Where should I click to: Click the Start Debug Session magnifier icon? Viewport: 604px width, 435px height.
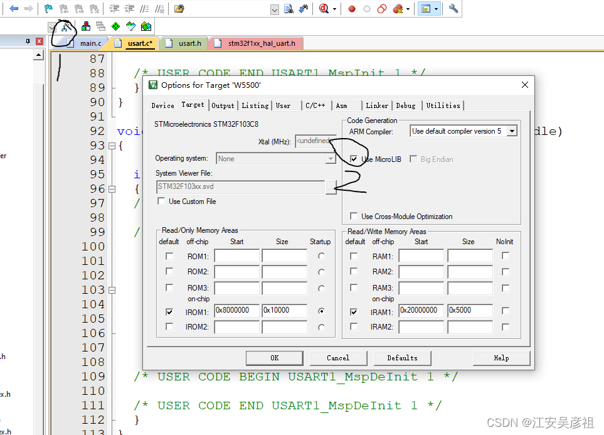tap(324, 9)
